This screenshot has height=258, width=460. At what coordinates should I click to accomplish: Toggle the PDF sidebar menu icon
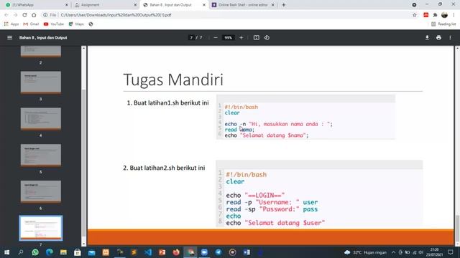[9, 38]
